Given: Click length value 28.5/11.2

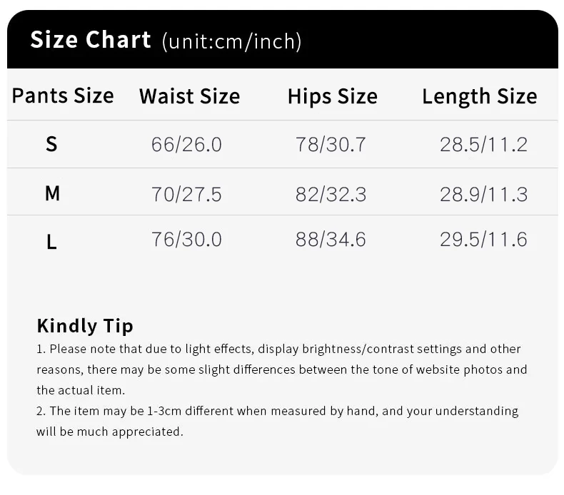Looking at the screenshot, I should (x=483, y=145).
